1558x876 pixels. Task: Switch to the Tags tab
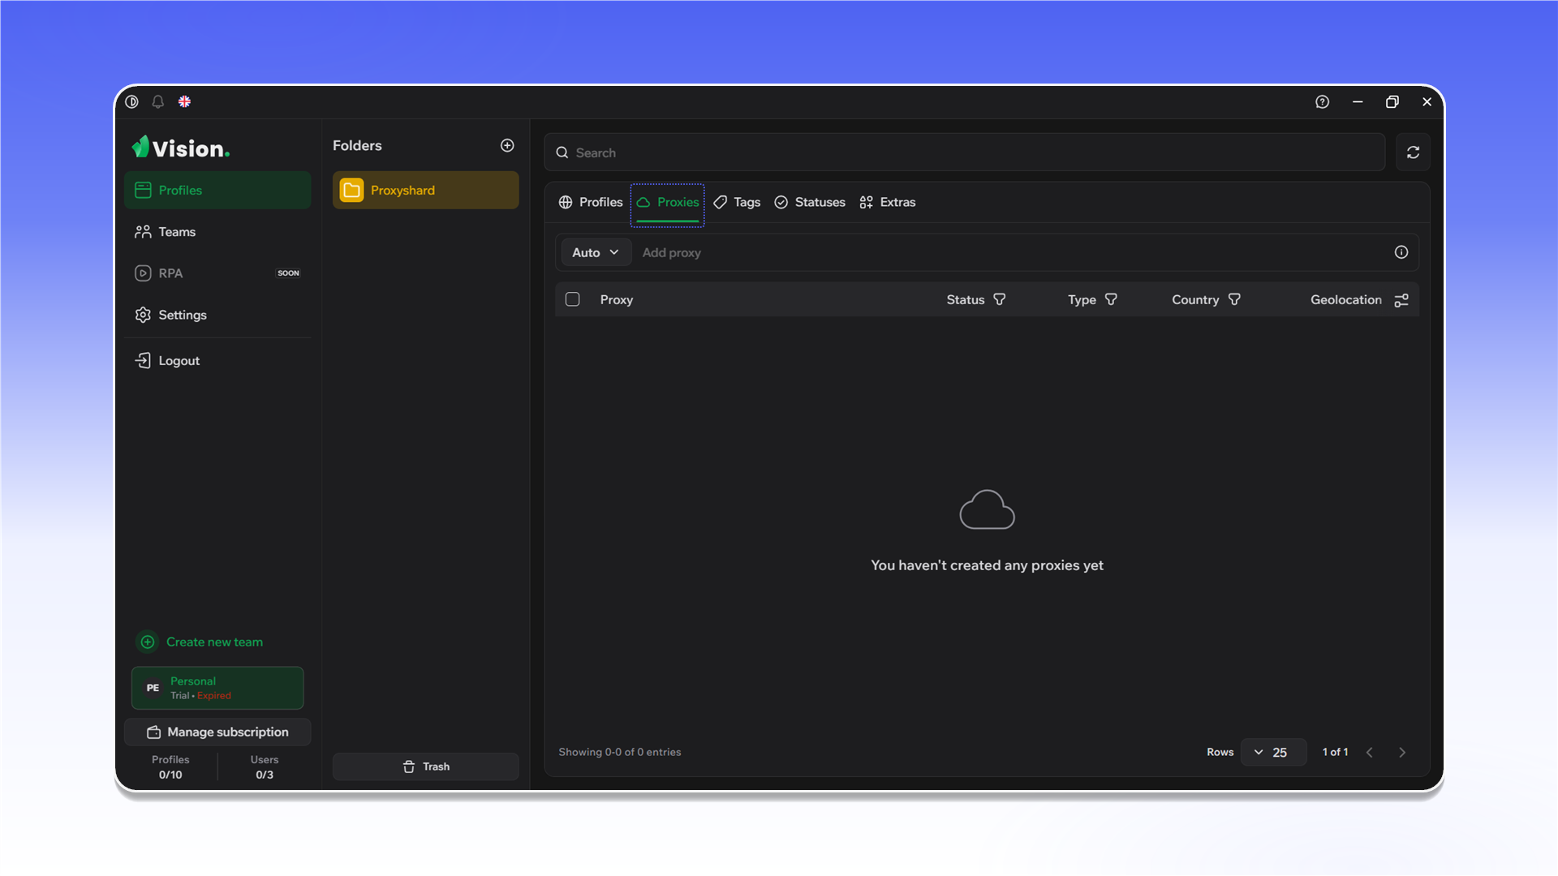pyautogui.click(x=737, y=202)
